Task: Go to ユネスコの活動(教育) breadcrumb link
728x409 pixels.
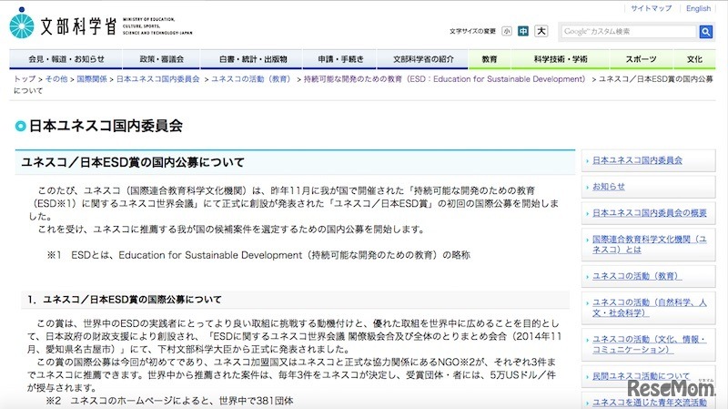Action: [x=253, y=79]
